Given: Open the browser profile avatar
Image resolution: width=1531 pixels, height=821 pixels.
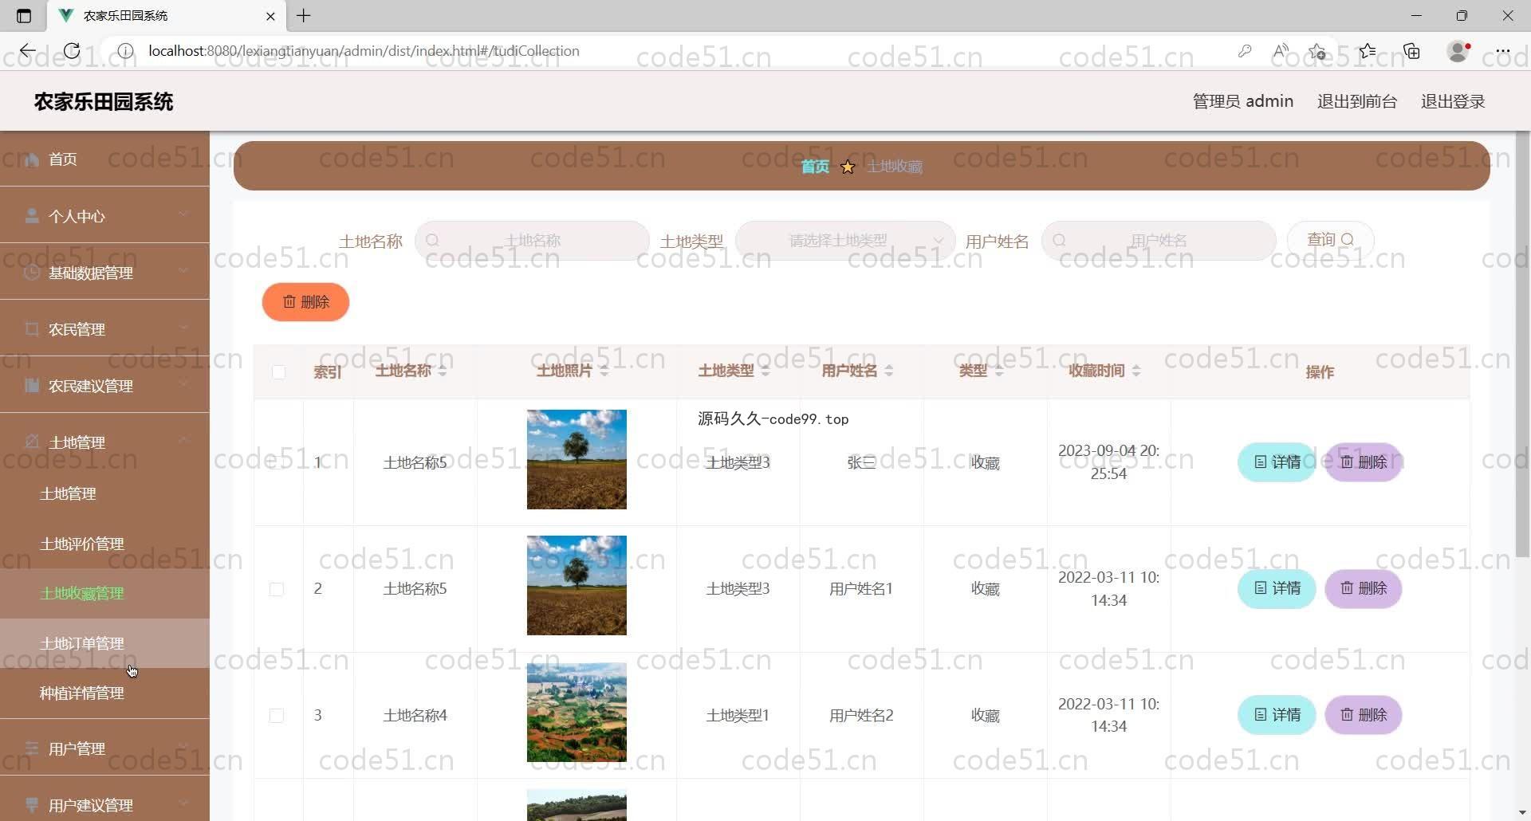Looking at the screenshot, I should tap(1458, 51).
